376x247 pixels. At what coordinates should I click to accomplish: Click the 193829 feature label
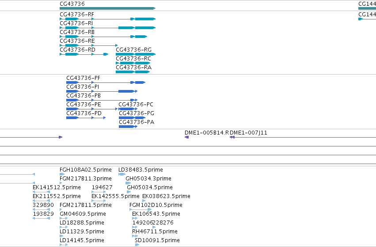(x=43, y=214)
